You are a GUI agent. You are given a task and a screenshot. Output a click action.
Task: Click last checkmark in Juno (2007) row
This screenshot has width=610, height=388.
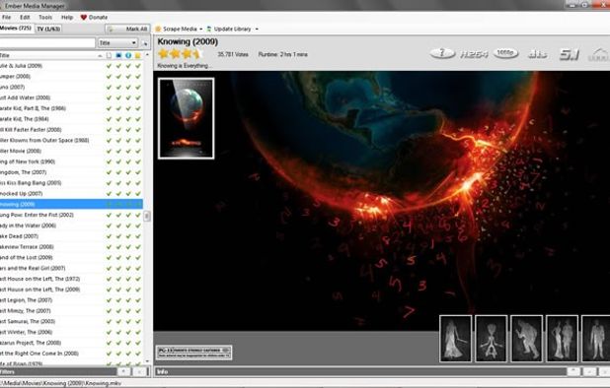[138, 87]
